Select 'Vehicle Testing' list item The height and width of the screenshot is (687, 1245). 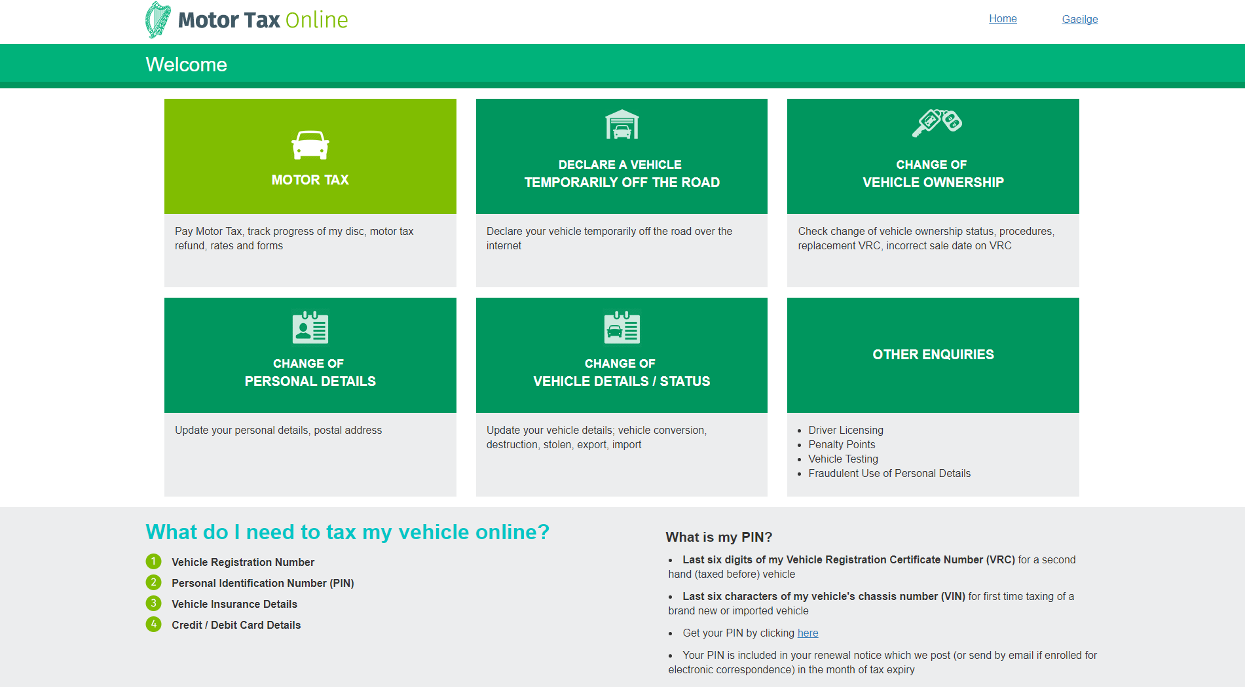pos(843,459)
